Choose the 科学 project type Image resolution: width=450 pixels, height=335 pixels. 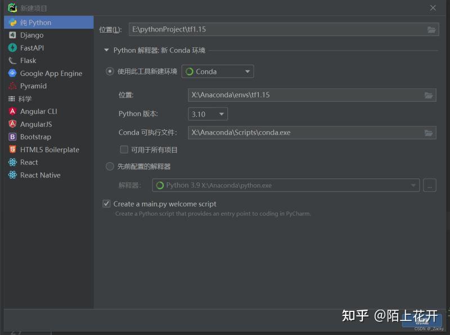pos(28,99)
